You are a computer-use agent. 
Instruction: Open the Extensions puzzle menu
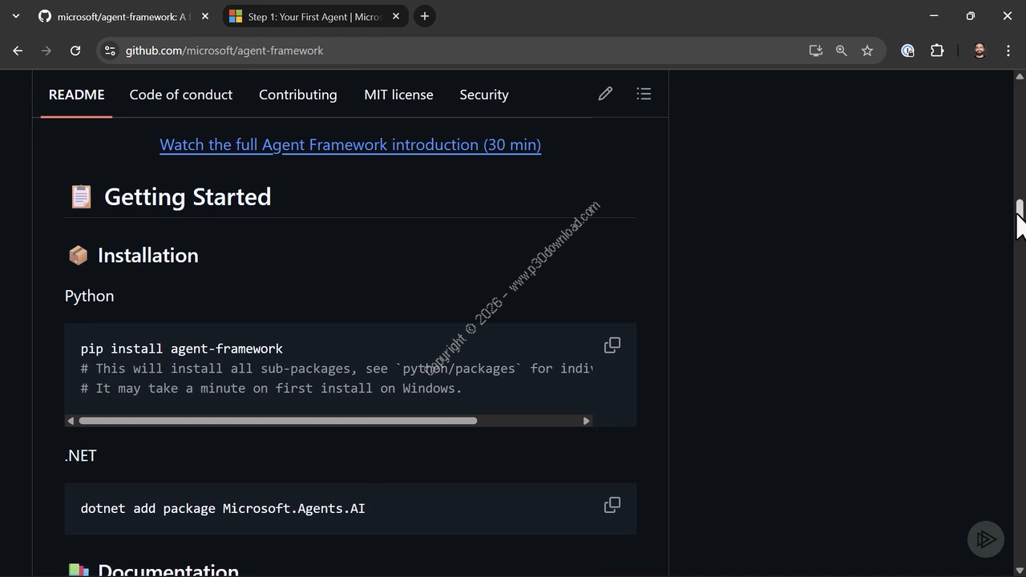[936, 50]
